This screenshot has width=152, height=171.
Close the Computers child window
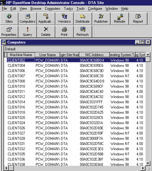coord(148,42)
